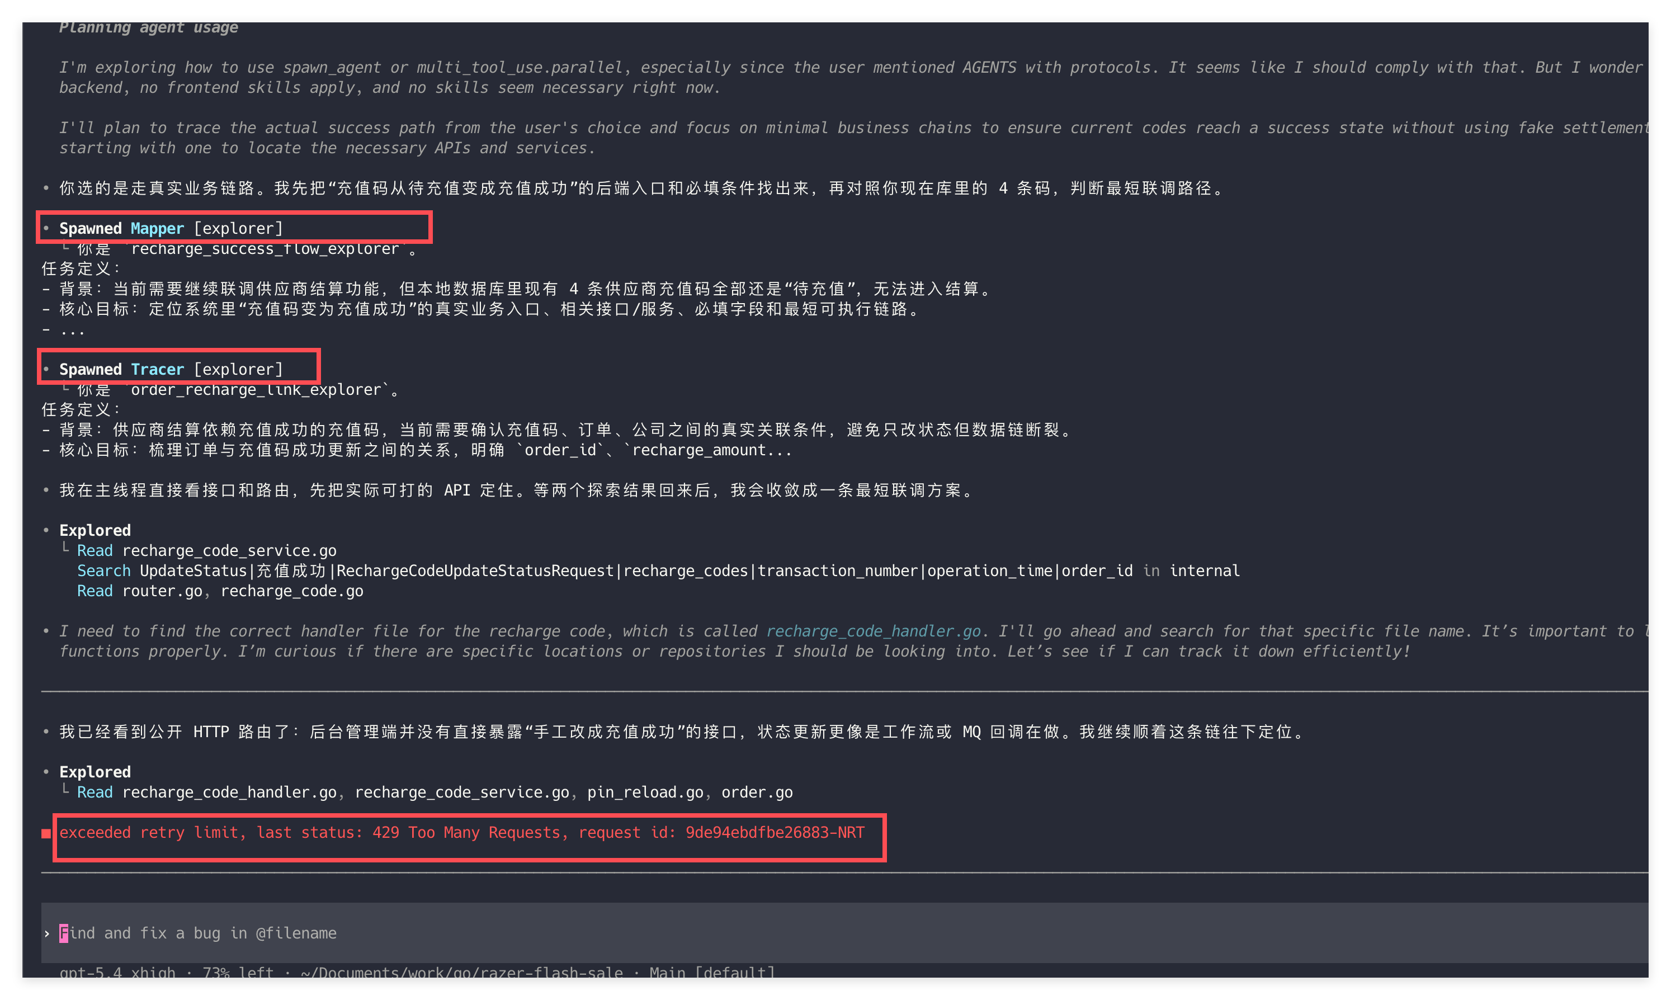Click the italic 'I'll plan to trace the actual success path' paragraph
Image resolution: width=1671 pixels, height=1000 pixels.
(853, 138)
